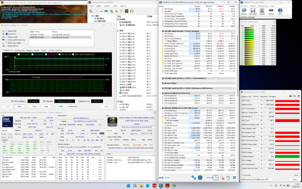Click GPU Load red bar graph in GPU-Z

point(287,120)
